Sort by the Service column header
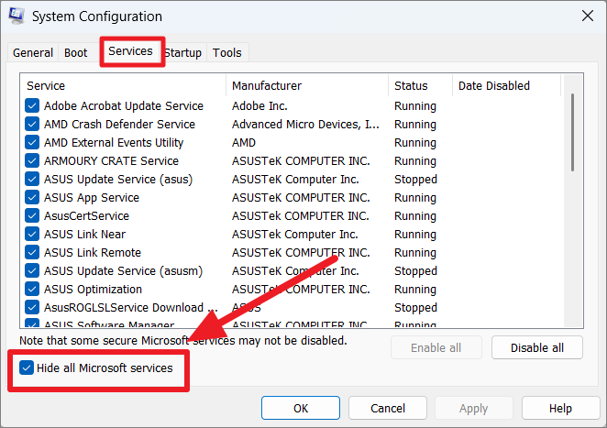 coord(123,85)
